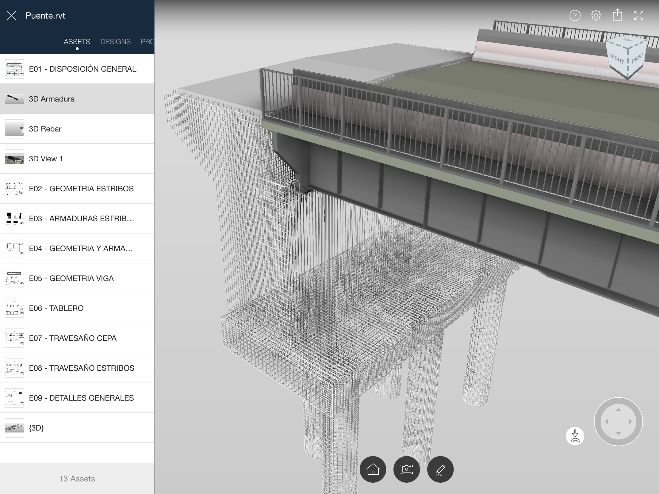The image size is (659, 494).
Task: Open E01 - DISPOSICIÓN GENERAL sheet
Action: [x=82, y=69]
